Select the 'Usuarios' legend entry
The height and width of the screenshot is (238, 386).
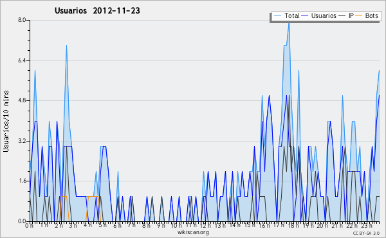click(319, 15)
